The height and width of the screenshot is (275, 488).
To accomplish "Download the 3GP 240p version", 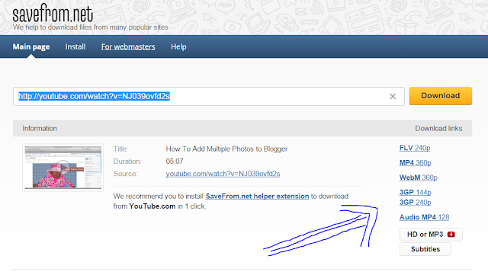I will pos(415,202).
